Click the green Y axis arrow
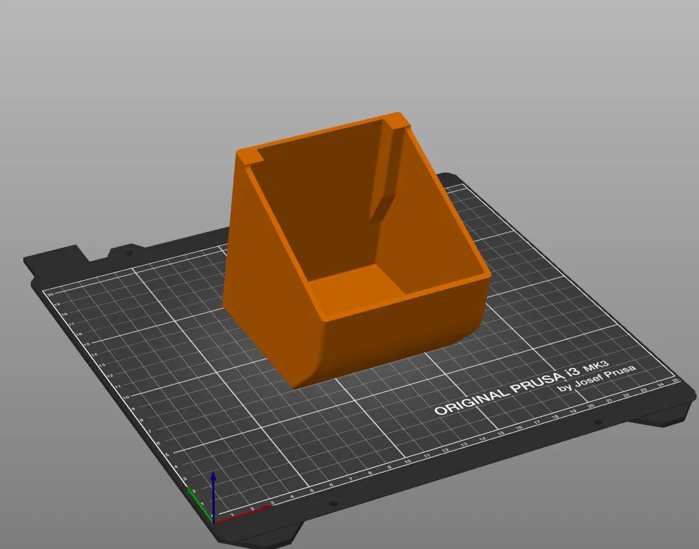This screenshot has height=549, width=699. [200, 506]
